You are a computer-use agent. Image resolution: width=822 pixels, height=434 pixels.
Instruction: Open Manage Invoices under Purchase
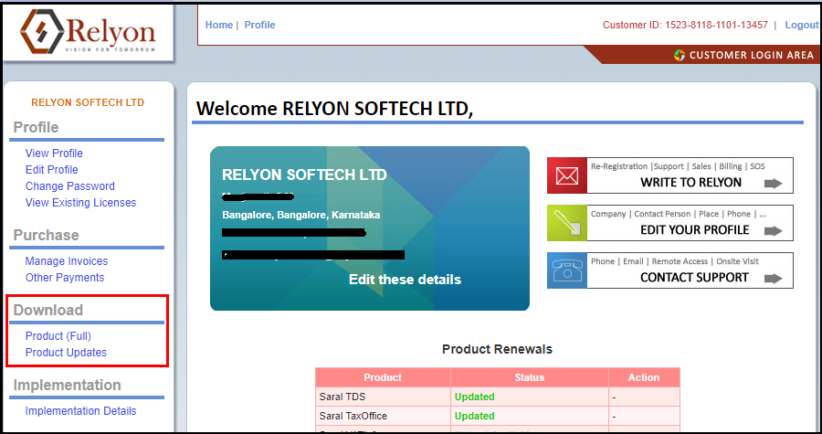pos(67,261)
